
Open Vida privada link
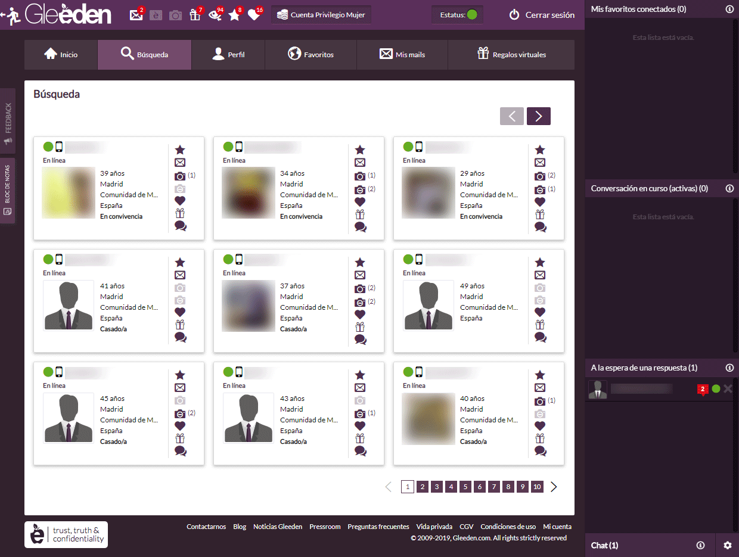[x=434, y=527]
